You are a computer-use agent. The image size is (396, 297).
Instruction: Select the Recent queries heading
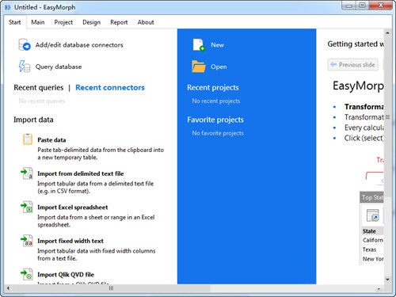[39, 87]
